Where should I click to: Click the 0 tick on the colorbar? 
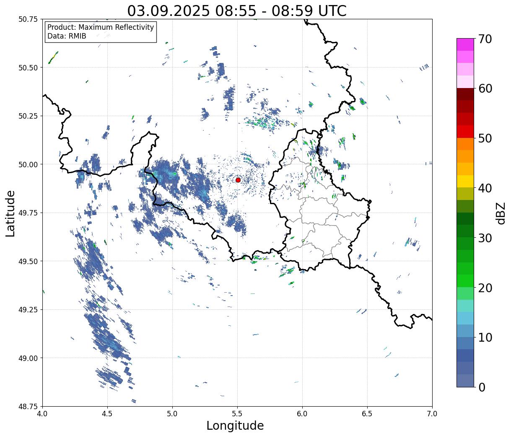pyautogui.click(x=482, y=387)
